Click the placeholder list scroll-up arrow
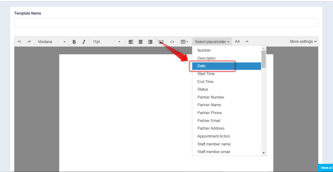The width and height of the screenshot is (333, 172). click(263, 48)
